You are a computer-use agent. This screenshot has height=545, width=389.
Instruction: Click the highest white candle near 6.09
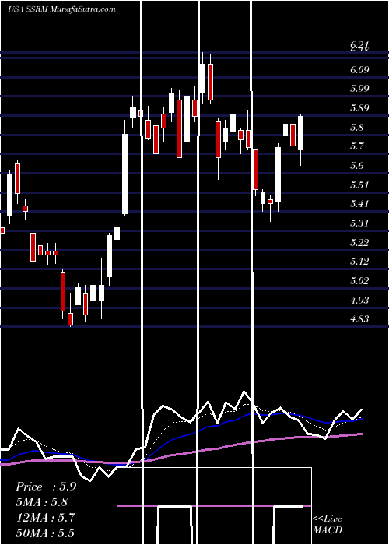point(202,79)
